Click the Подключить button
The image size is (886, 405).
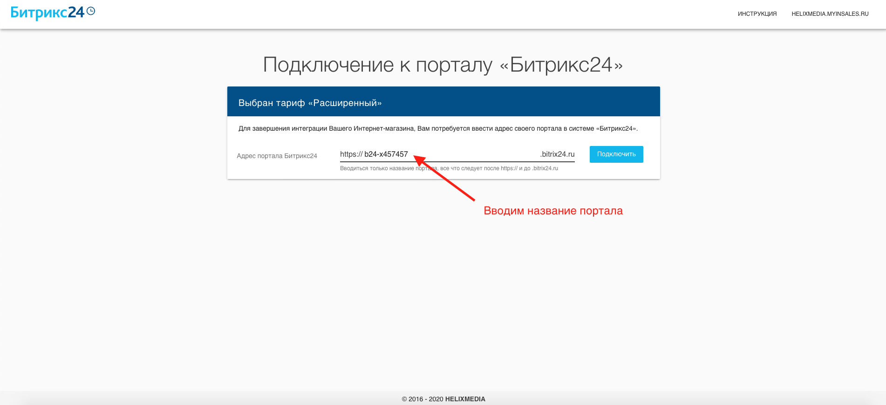tap(616, 154)
